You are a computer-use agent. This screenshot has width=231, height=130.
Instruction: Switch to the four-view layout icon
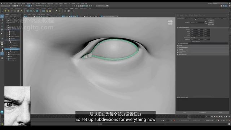[2, 47]
